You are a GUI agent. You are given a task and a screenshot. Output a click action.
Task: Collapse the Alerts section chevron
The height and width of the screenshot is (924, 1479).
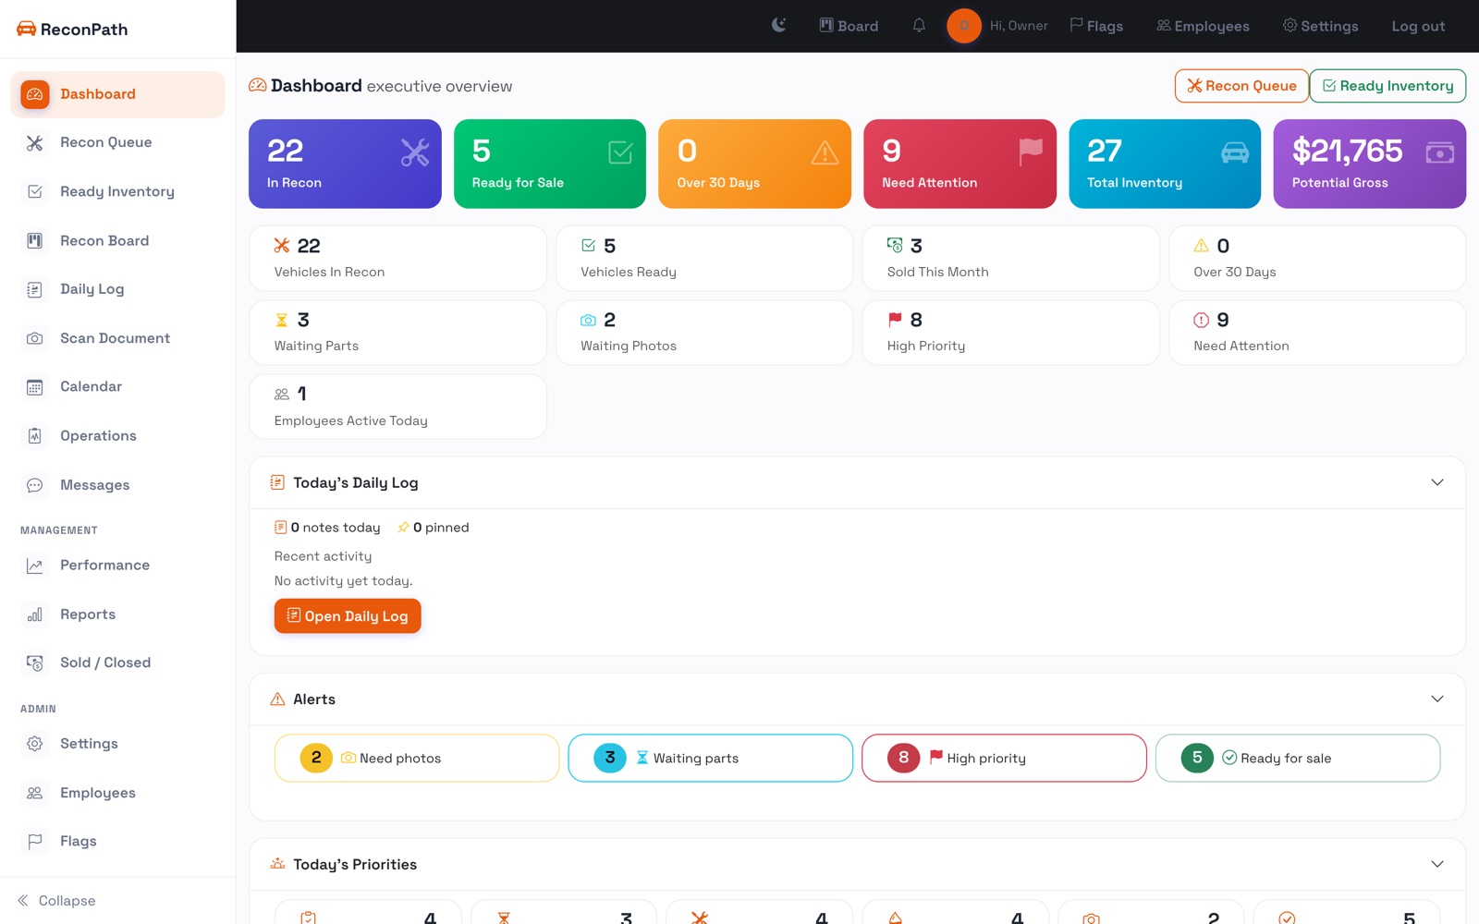[x=1437, y=699]
